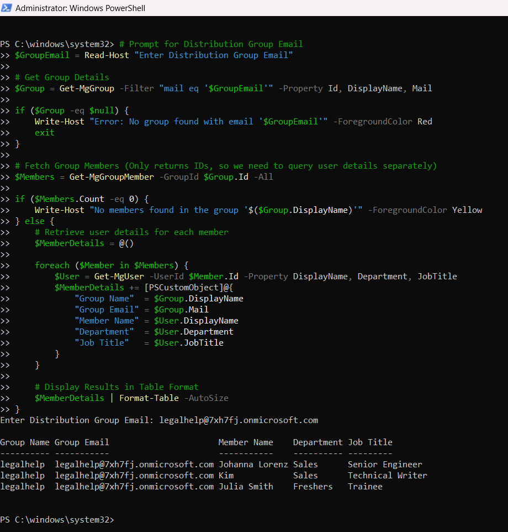Click the 'Red' foreground color value
Viewport: 508px width, 532px height.
click(x=425, y=122)
